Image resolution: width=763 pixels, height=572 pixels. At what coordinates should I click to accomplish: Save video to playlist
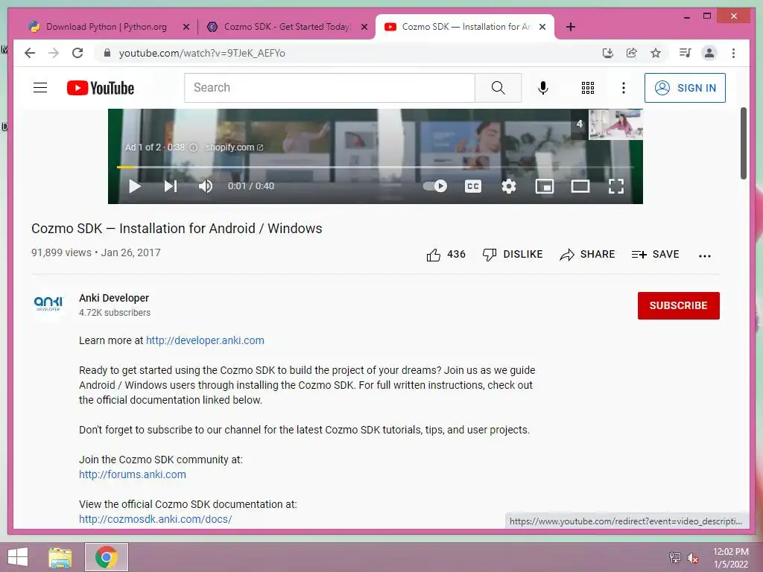click(655, 255)
